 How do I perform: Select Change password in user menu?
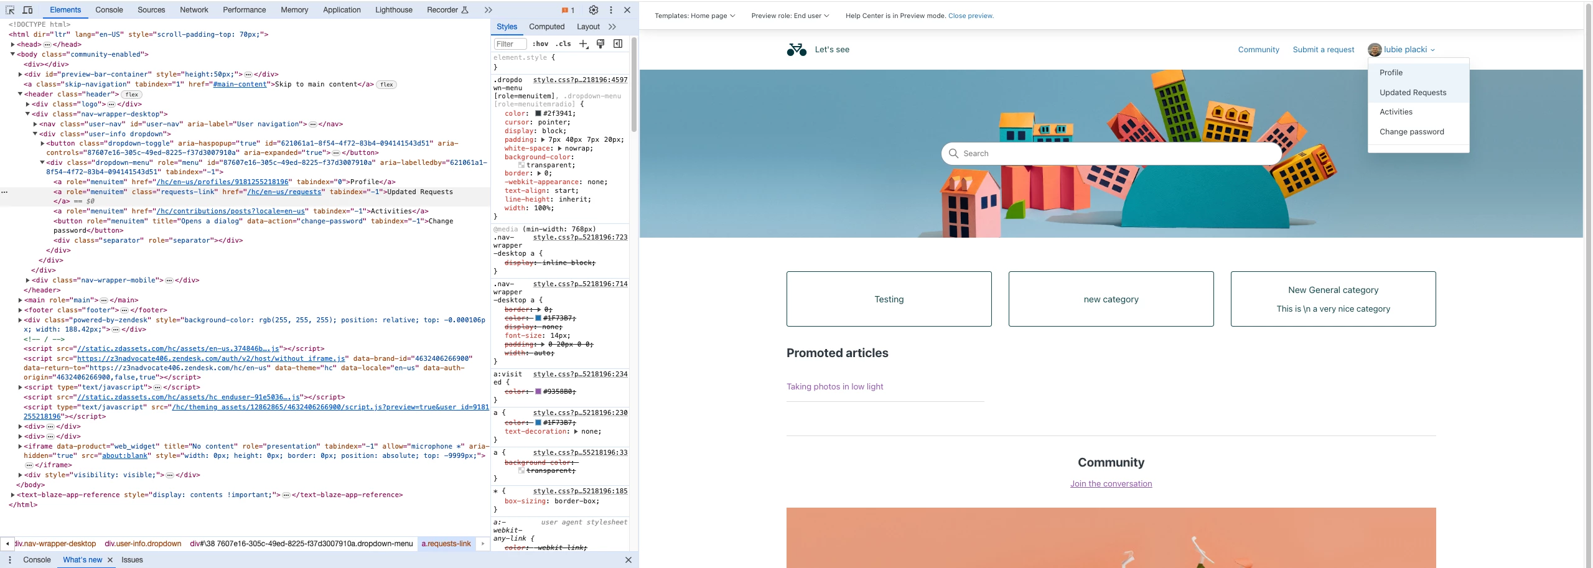click(x=1419, y=132)
